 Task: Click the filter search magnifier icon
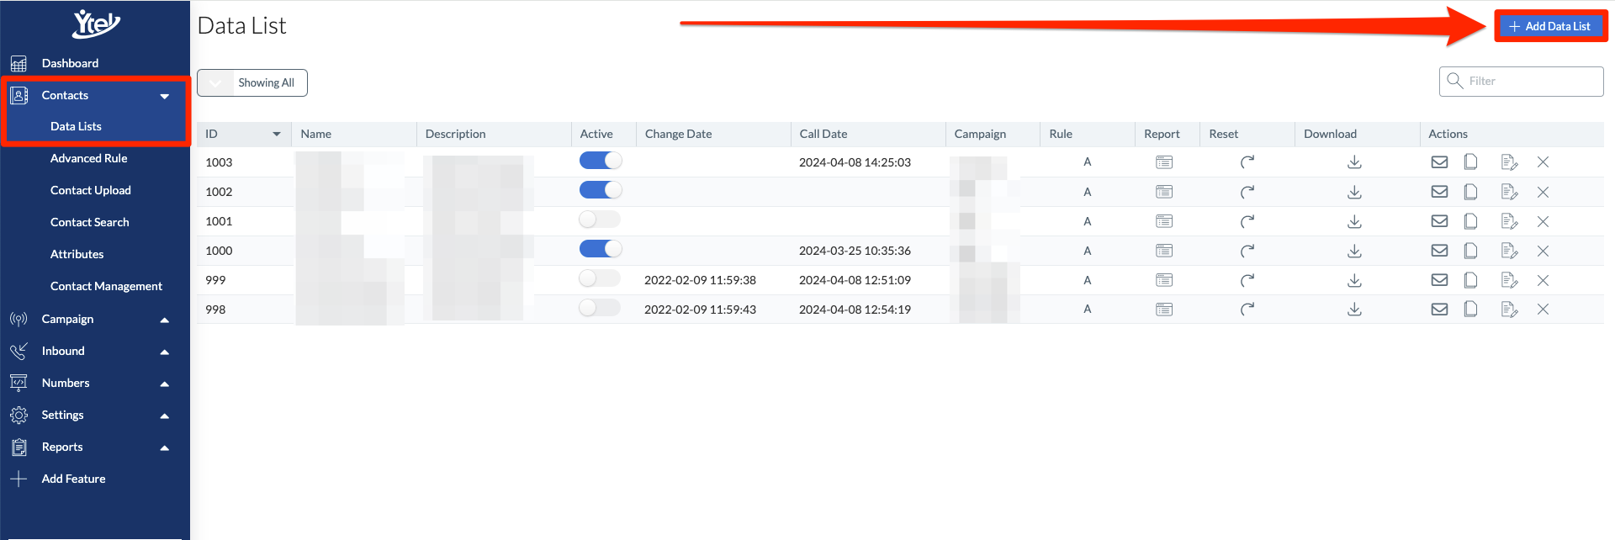1454,81
